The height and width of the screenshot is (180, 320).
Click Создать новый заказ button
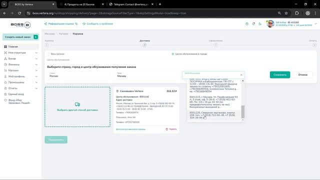tap(20, 37)
